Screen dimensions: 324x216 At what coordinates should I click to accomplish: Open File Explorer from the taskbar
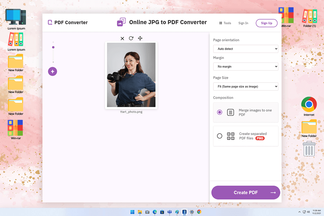(x=140, y=212)
